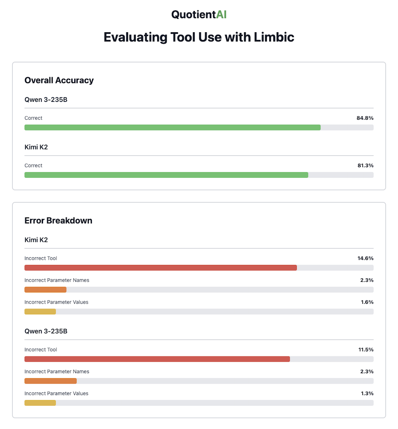Click Kimi K2's yellow Incorrect Parameter Values bar
Image resolution: width=398 pixels, height=429 pixels.
click(40, 311)
